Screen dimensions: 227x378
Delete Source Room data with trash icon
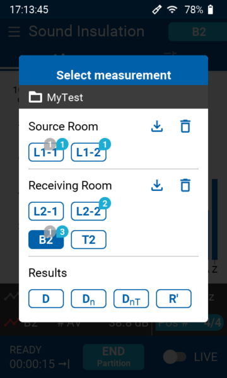(x=185, y=126)
